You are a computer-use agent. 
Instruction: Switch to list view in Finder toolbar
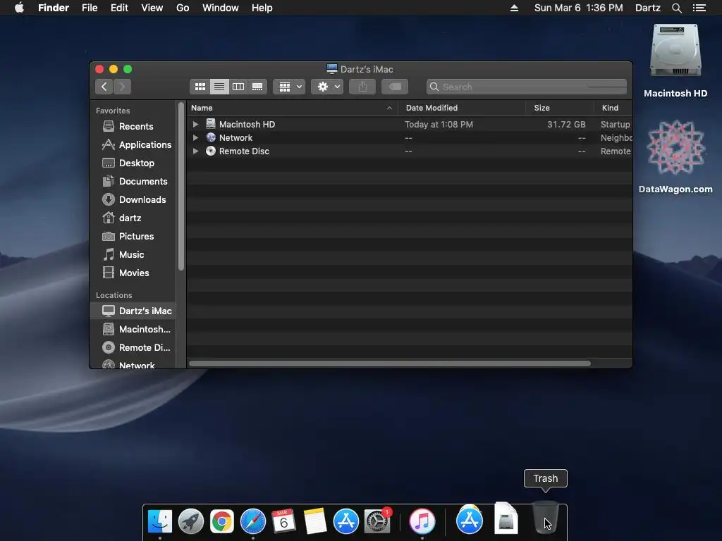(x=219, y=87)
